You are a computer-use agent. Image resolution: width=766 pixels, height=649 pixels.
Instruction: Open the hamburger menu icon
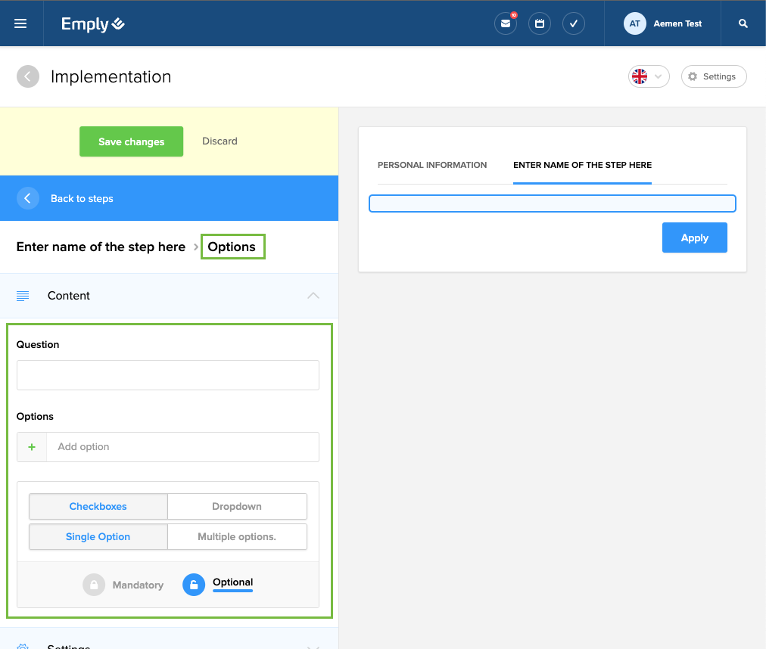click(20, 23)
